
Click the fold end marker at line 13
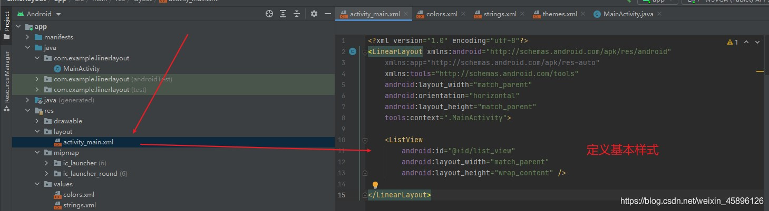(364, 173)
